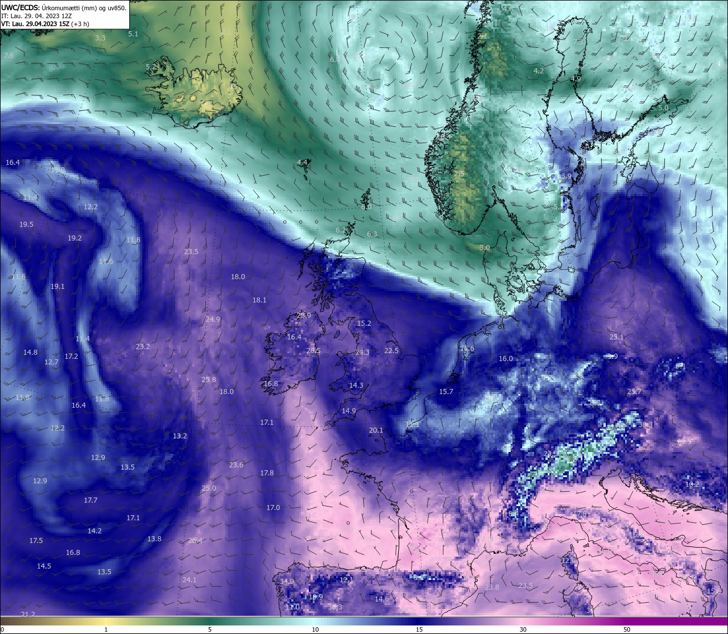
Task: Click the map value 25.1 over Poland
Action: [617, 337]
